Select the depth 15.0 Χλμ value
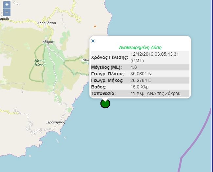The width and height of the screenshot is (213, 172). (140, 87)
